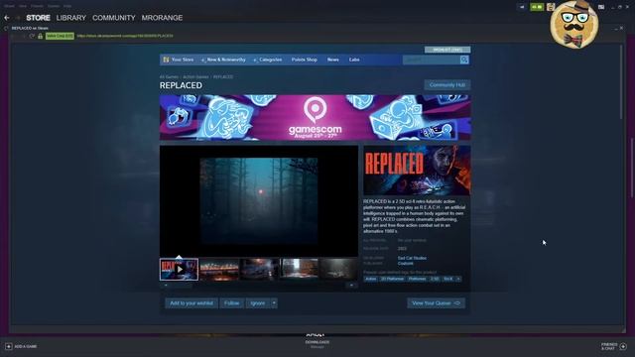The height and width of the screenshot is (357, 635).
Task: Select the 2.5D tag
Action: point(435,279)
